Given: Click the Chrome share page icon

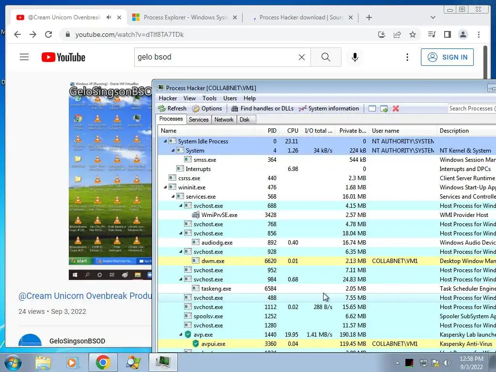Looking at the screenshot, I should [397, 34].
